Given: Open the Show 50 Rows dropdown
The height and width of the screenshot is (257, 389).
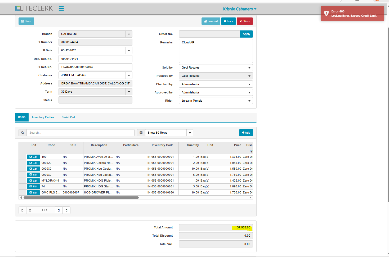Looking at the screenshot, I should [190, 133].
